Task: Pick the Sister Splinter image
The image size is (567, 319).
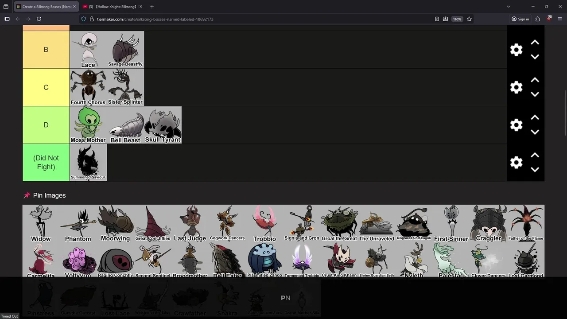Action: click(x=125, y=87)
